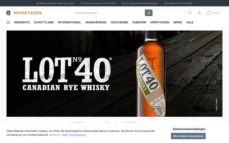Click the clock icon beside Gratis-Versand

(x=82, y=3)
